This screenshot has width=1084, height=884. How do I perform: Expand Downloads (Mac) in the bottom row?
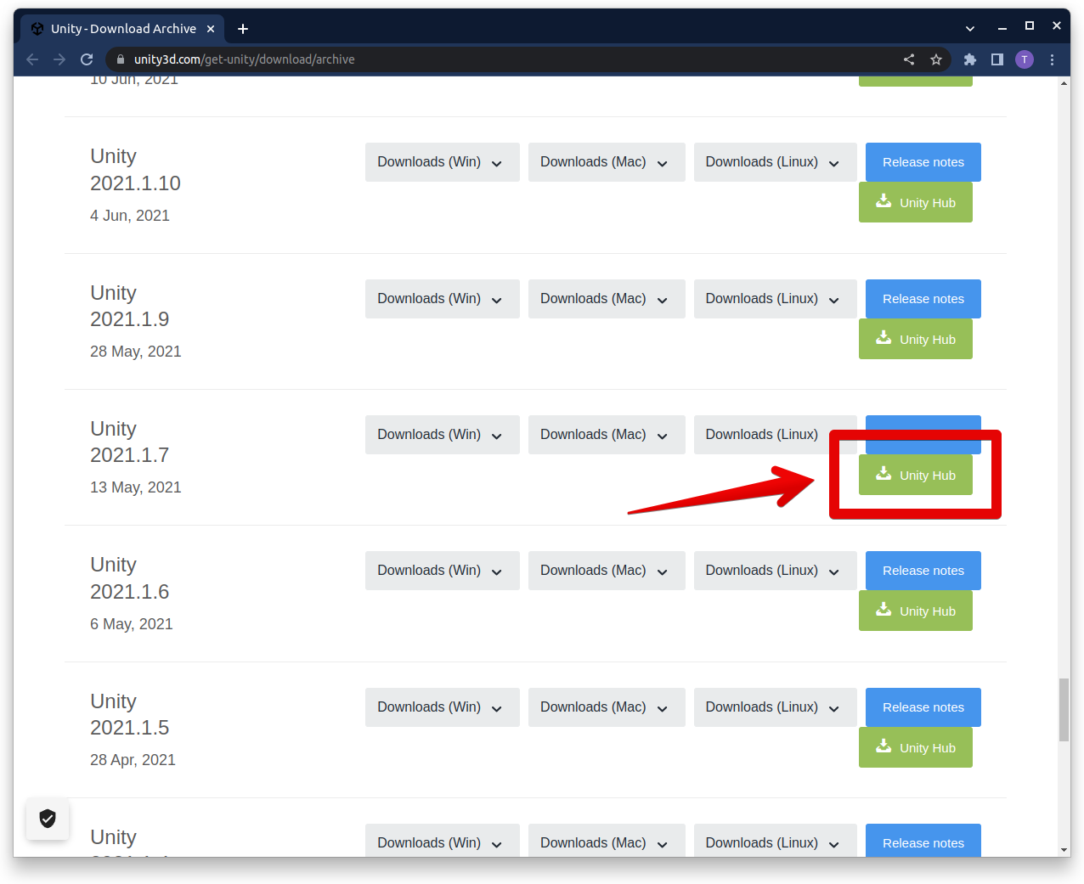607,841
